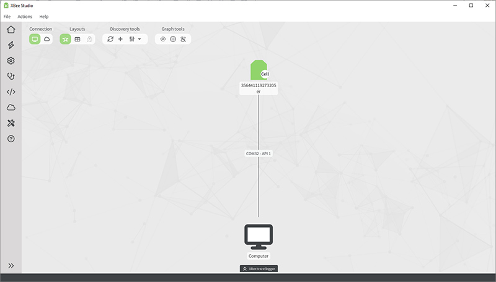Open the Actions menu
Image resolution: width=496 pixels, height=282 pixels.
(x=25, y=16)
